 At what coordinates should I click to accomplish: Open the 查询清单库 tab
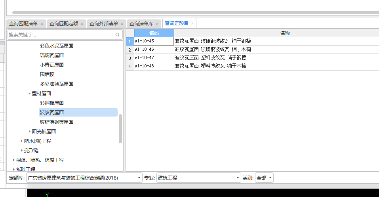click(141, 24)
